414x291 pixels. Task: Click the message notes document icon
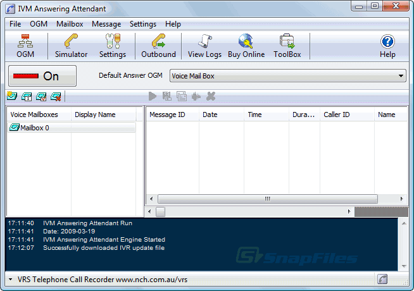(182, 96)
